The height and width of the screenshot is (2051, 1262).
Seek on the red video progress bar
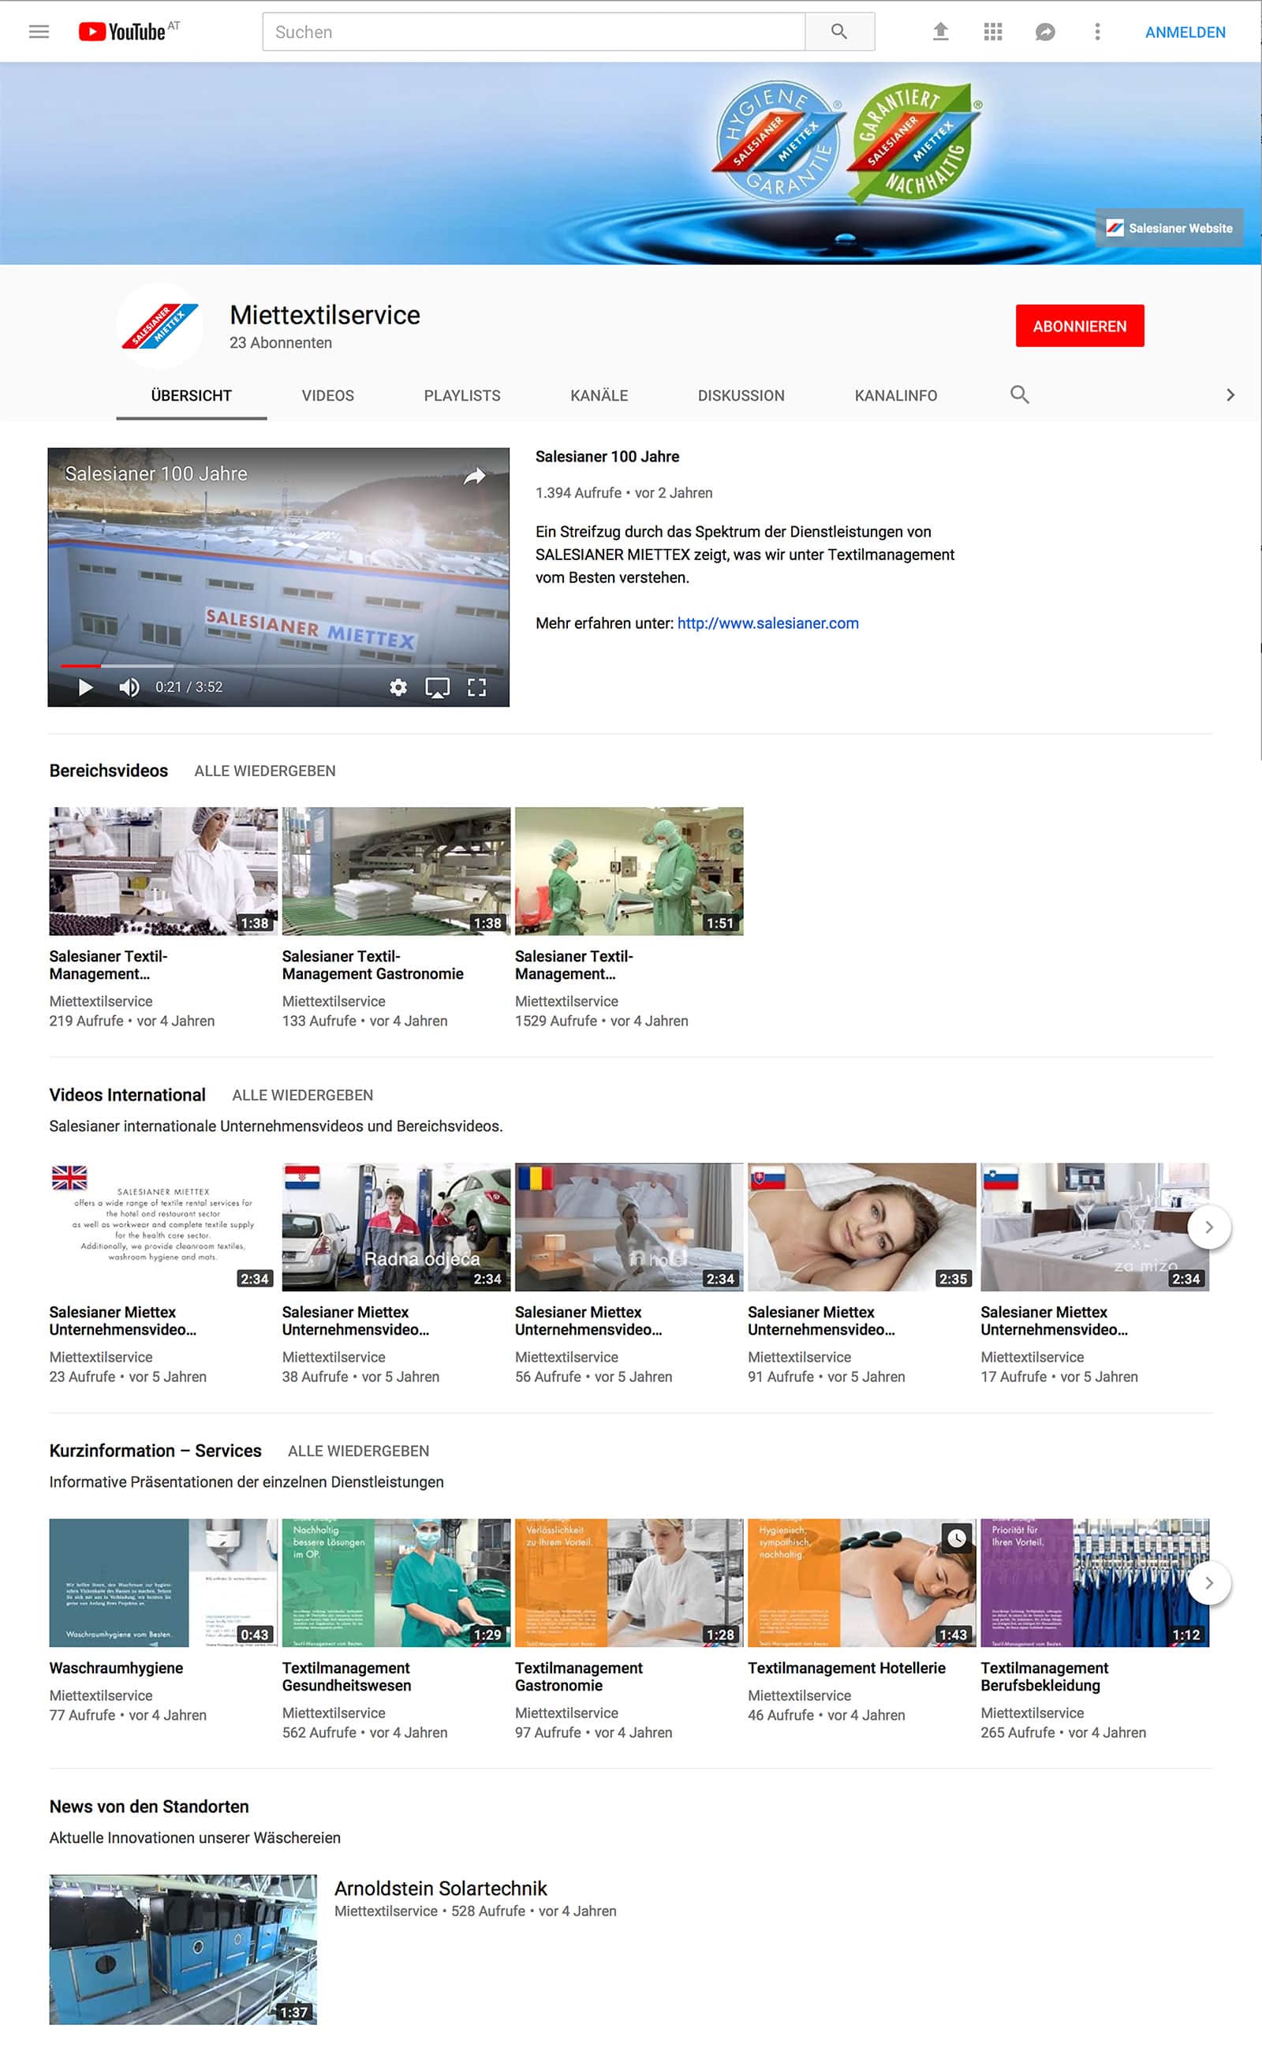(x=278, y=665)
